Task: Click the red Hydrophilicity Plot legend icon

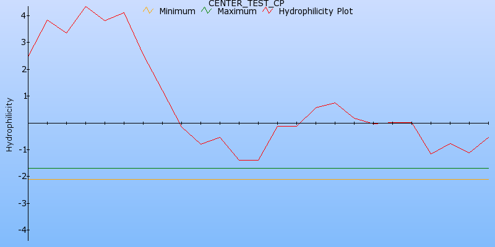Action: click(x=267, y=11)
